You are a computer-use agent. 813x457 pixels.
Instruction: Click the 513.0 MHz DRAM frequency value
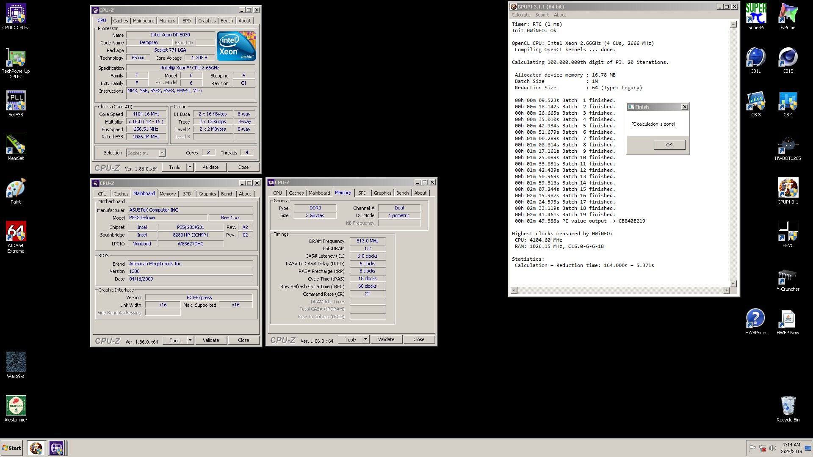(368, 241)
